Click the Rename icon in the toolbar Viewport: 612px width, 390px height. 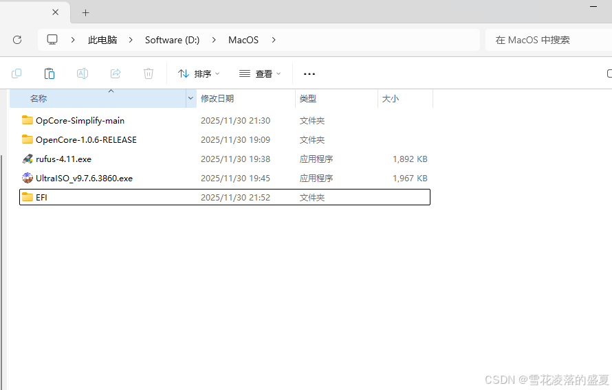(83, 73)
